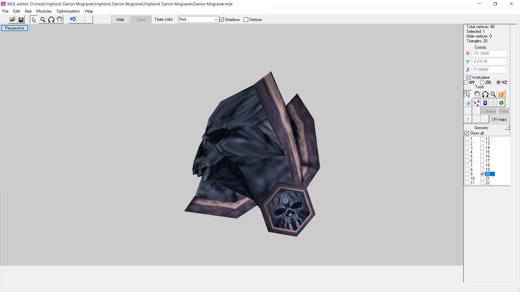Open the UV-maps editor
The height and width of the screenshot is (292, 520).
[499, 119]
